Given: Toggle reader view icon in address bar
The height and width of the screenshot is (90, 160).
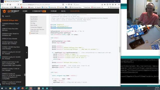Looking at the screenshot, I should tap(63, 4).
